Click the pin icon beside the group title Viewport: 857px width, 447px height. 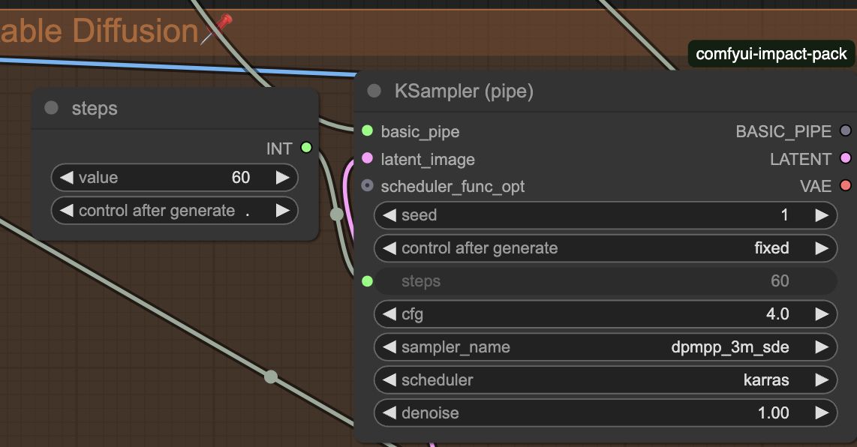tap(217, 30)
